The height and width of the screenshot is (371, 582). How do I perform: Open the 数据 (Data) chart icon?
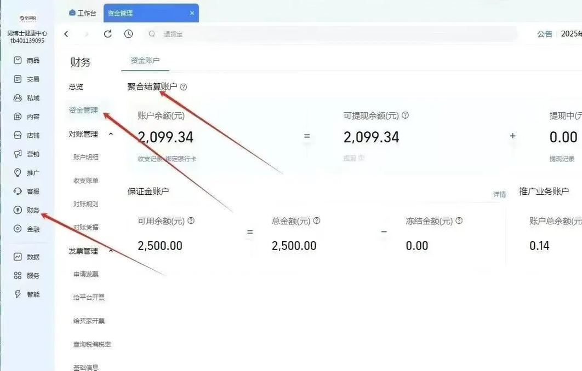[18, 257]
